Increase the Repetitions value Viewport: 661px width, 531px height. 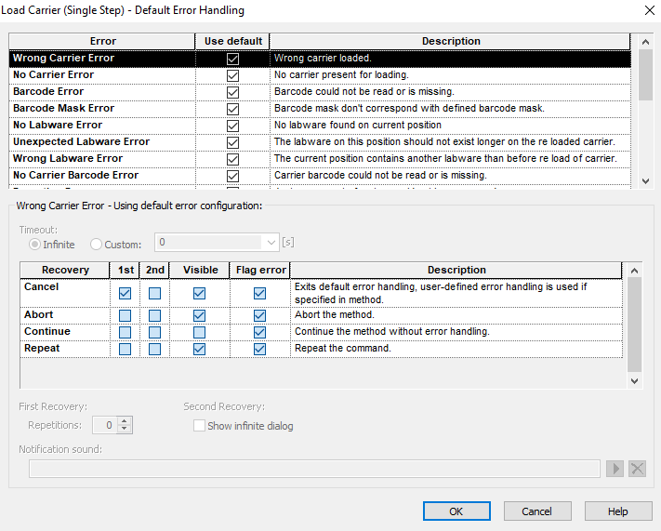(126, 420)
